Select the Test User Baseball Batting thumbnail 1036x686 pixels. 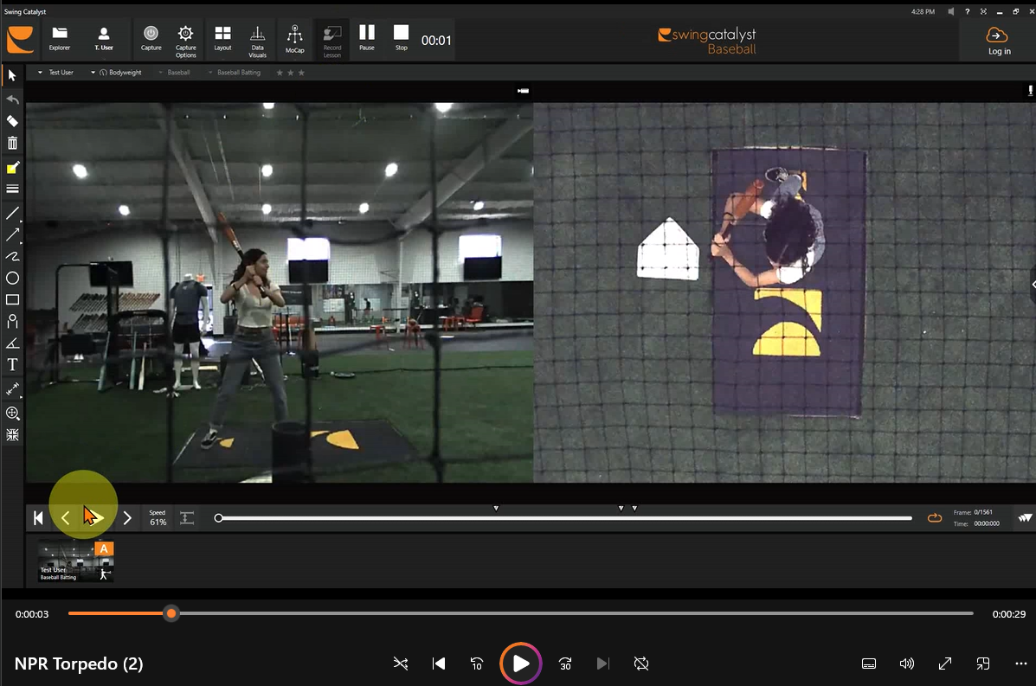75,561
